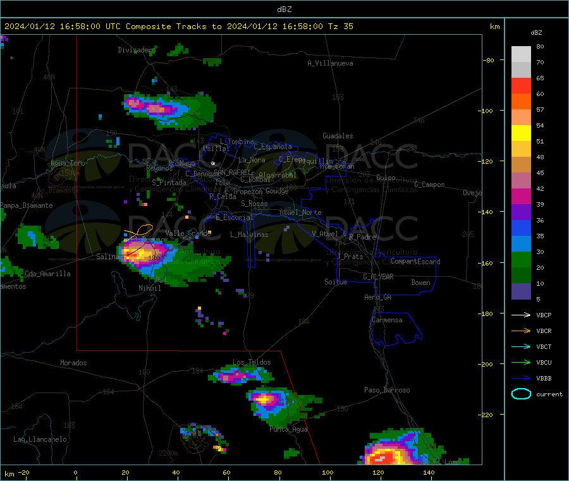Select the gray 65-70 dBZ swatch
Screen dimensions: 569x481
coord(521,70)
